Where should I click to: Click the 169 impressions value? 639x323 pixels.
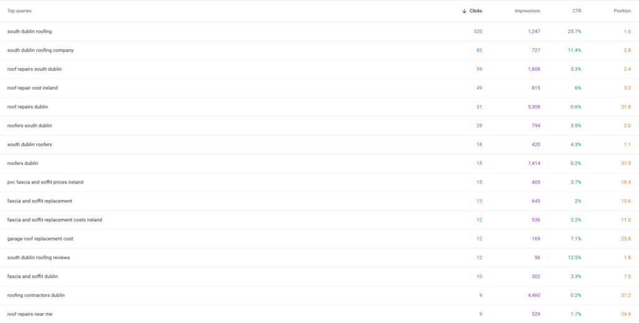(536, 239)
